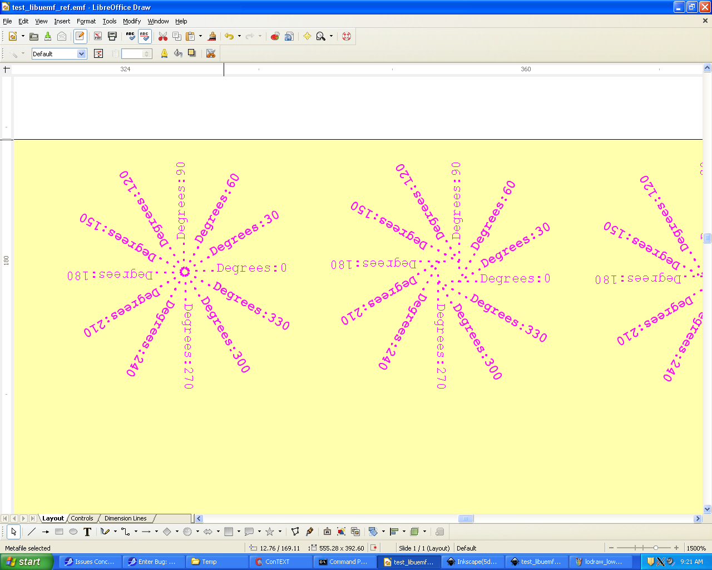The width and height of the screenshot is (712, 570).
Task: Click the Print icon
Action: coord(112,36)
